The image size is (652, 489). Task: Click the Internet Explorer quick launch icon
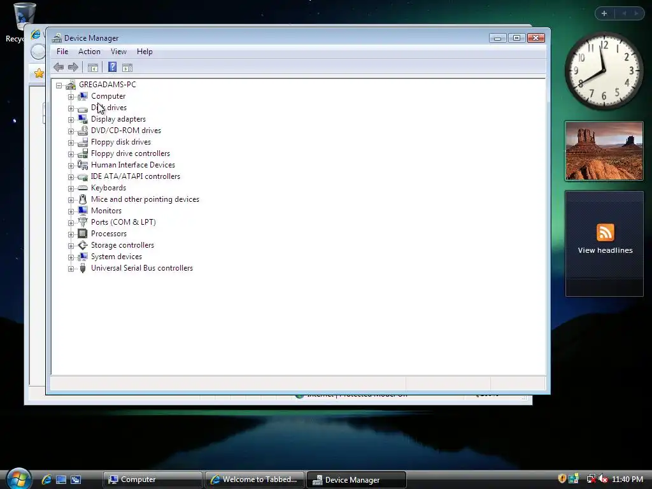tap(46, 479)
